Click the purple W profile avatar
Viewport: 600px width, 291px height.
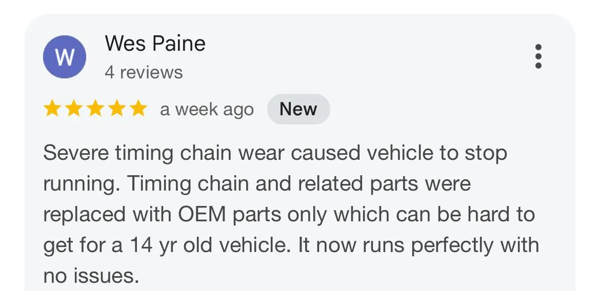point(64,57)
